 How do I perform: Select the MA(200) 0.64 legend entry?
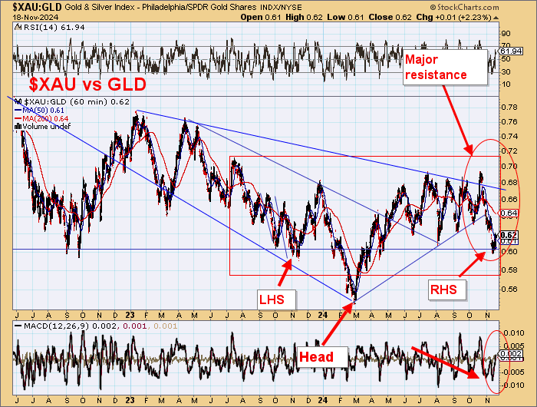(x=46, y=118)
